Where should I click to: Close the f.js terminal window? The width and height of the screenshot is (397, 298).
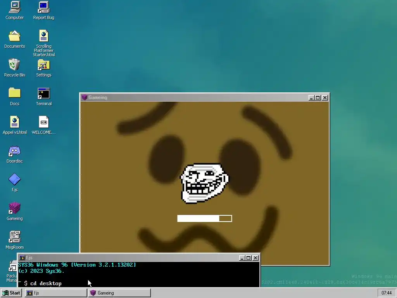(256, 258)
